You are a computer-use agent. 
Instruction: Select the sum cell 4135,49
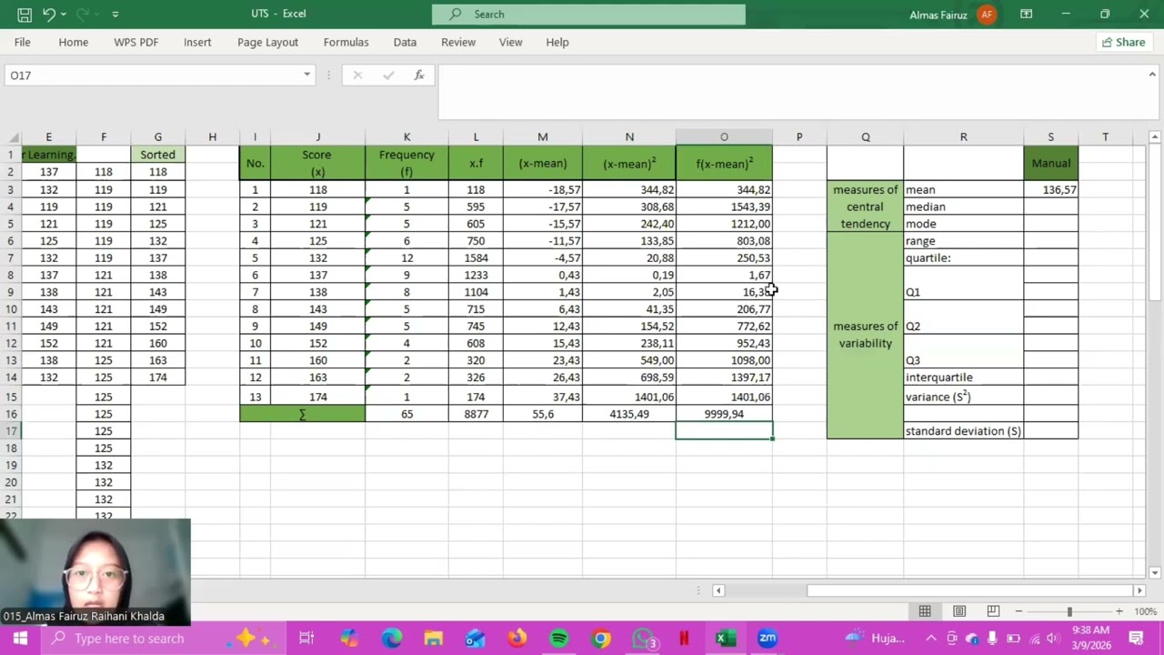629,414
